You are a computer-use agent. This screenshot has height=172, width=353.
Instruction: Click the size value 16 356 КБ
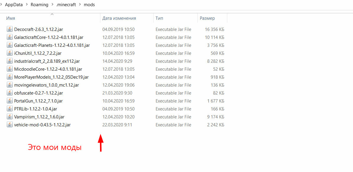[215, 29]
